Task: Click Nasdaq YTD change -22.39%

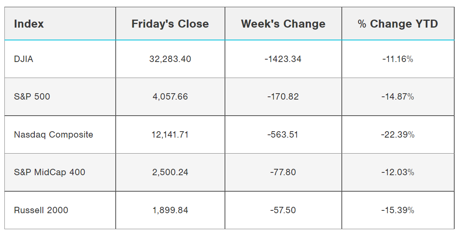Action: 398,135
